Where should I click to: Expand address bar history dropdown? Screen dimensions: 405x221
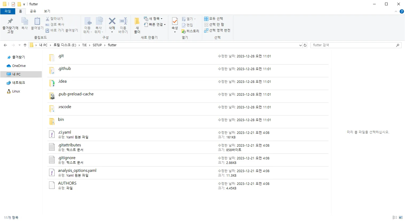pyautogui.click(x=301, y=45)
